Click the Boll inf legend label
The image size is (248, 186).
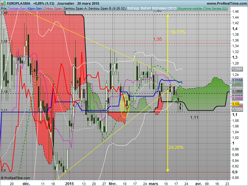(146, 8)
